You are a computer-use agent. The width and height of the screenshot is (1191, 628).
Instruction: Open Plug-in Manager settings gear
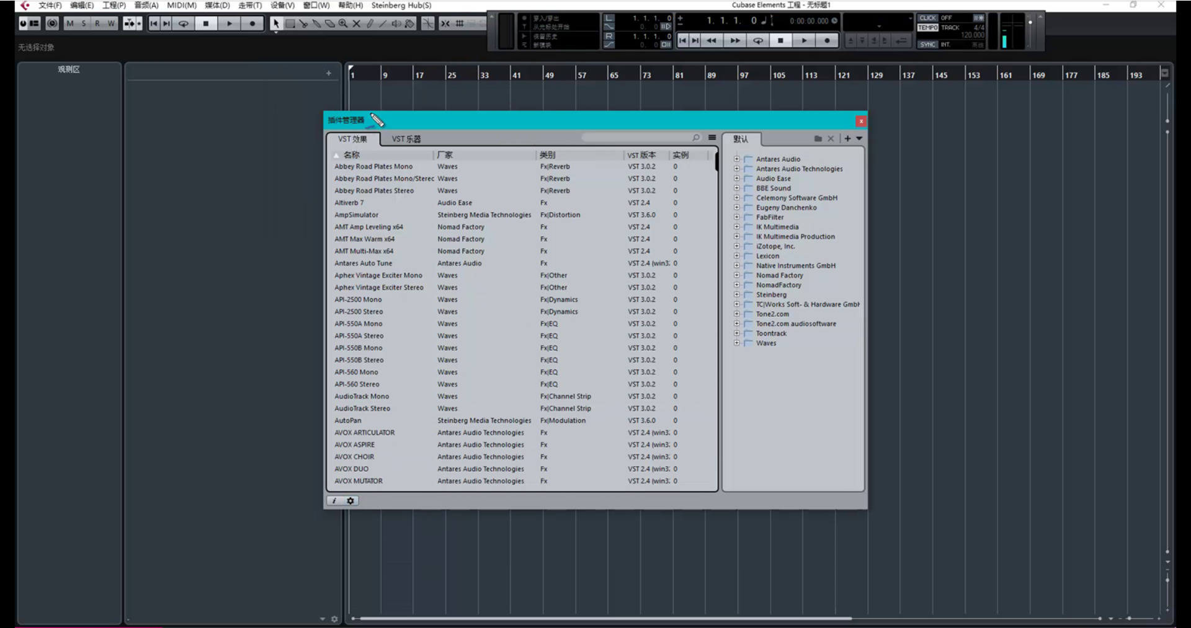(350, 501)
